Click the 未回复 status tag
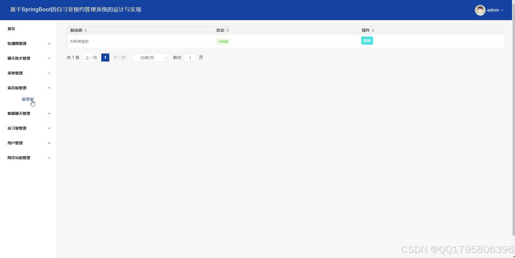515x258 pixels. (223, 41)
